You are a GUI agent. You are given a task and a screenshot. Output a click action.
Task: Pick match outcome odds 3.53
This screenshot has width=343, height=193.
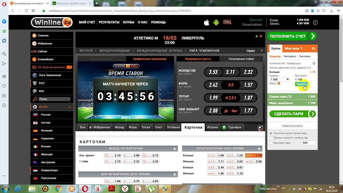click(x=213, y=72)
